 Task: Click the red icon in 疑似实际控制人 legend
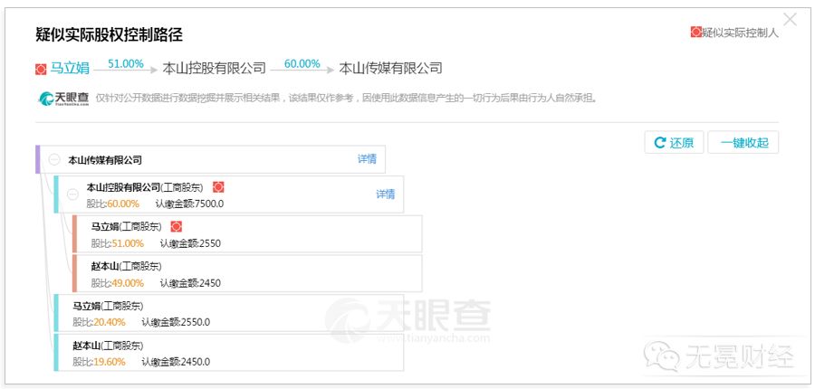pos(696,33)
